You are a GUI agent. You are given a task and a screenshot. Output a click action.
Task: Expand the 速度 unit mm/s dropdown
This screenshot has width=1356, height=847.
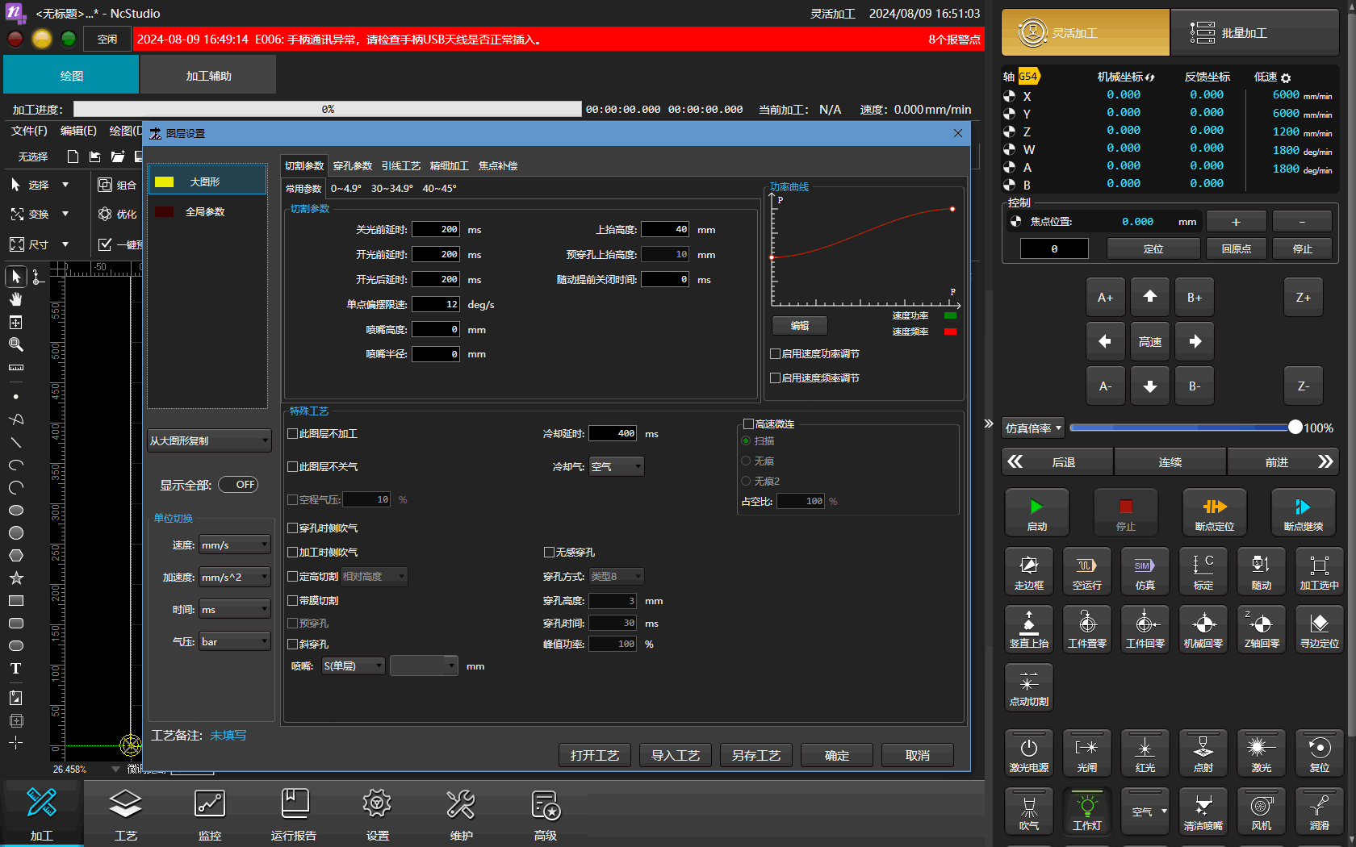pyautogui.click(x=234, y=545)
